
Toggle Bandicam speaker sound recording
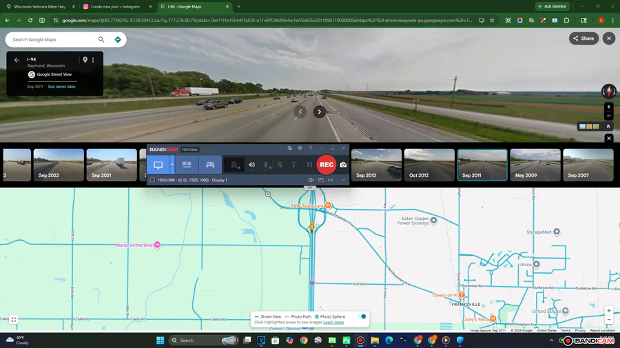[252, 165]
